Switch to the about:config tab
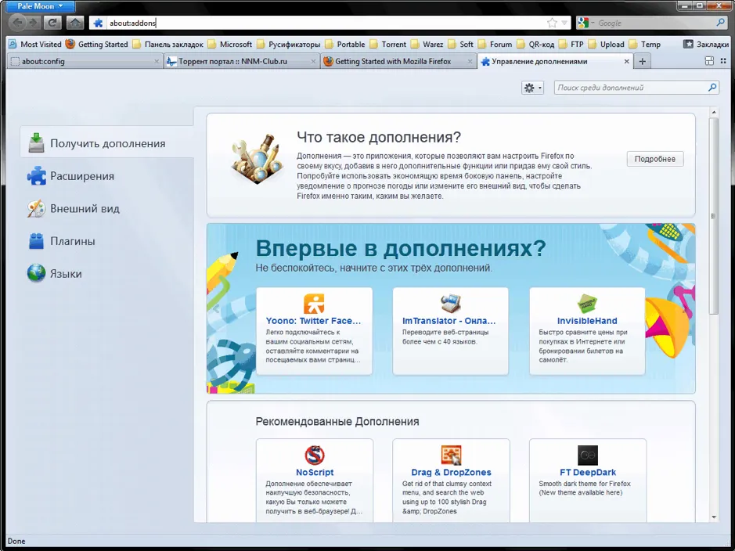This screenshot has height=551, width=735. 85,61
